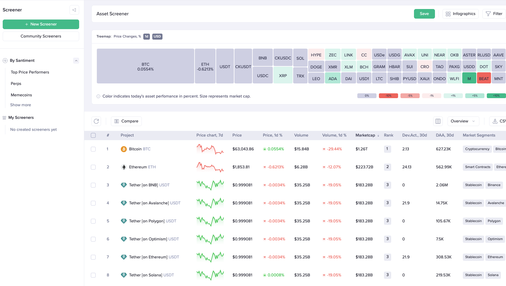The height and width of the screenshot is (286, 506).
Task: Open Bitcoin 7-day price chart
Action: tap(210, 149)
